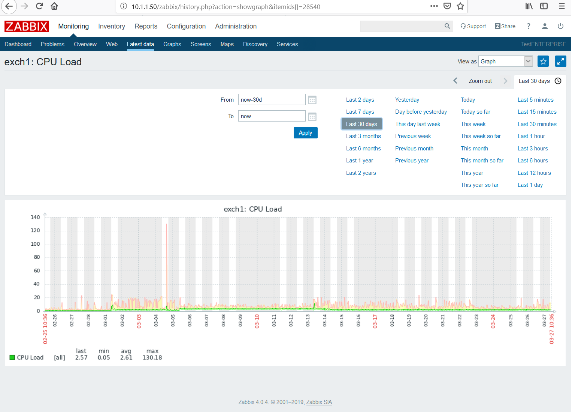Select the Last 7 days range

pyautogui.click(x=360, y=112)
